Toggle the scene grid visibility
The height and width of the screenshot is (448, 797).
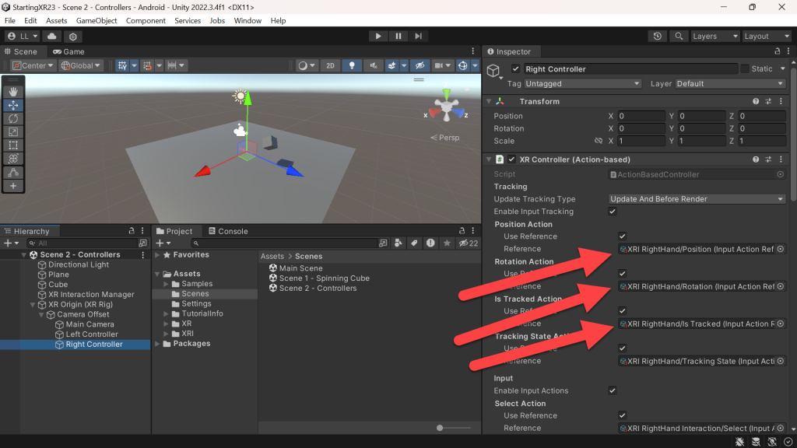point(122,65)
